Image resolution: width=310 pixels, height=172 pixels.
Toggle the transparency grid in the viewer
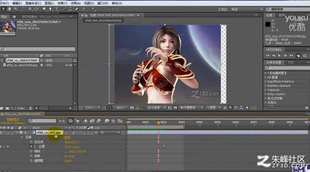point(175,108)
